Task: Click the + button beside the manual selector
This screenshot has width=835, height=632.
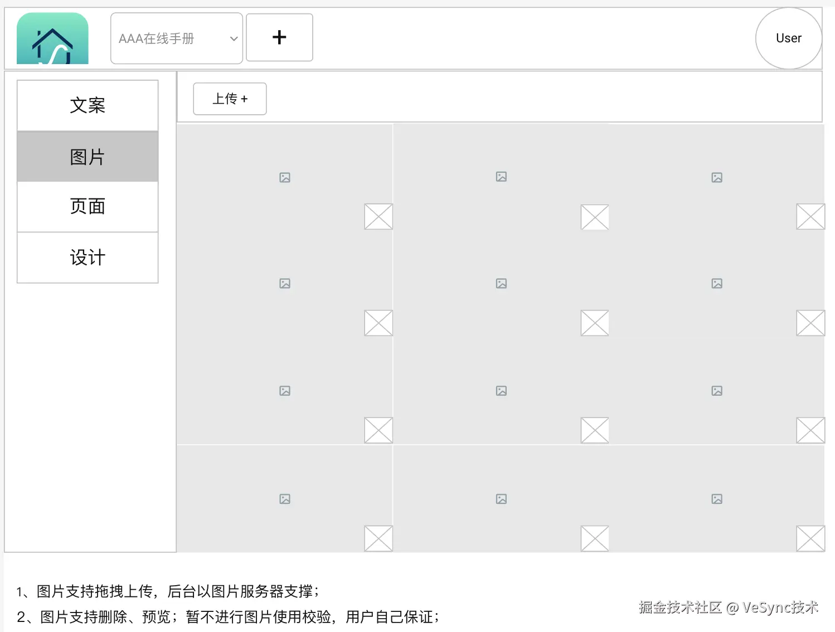Action: 279,37
